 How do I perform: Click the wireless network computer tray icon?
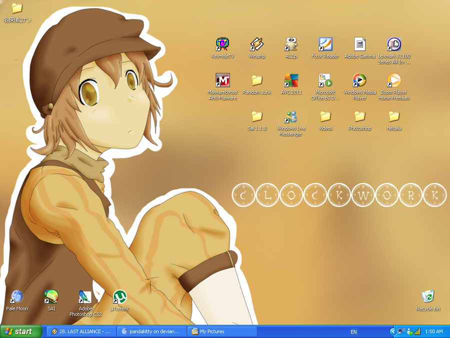point(401,331)
